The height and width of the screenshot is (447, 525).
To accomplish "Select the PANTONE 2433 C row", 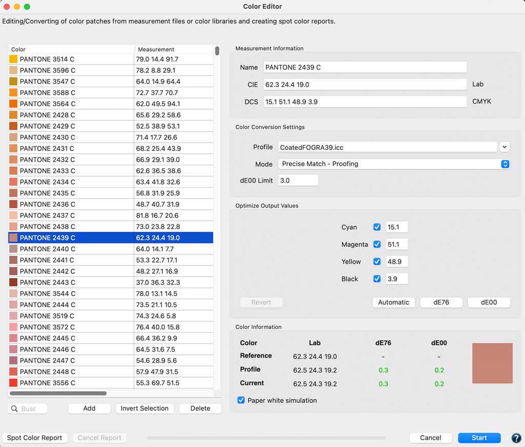I will coord(111,171).
